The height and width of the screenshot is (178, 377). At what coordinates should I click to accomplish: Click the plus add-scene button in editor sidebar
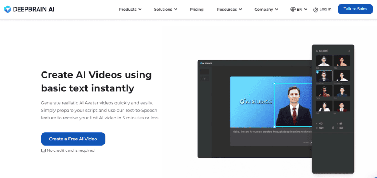click(205, 79)
